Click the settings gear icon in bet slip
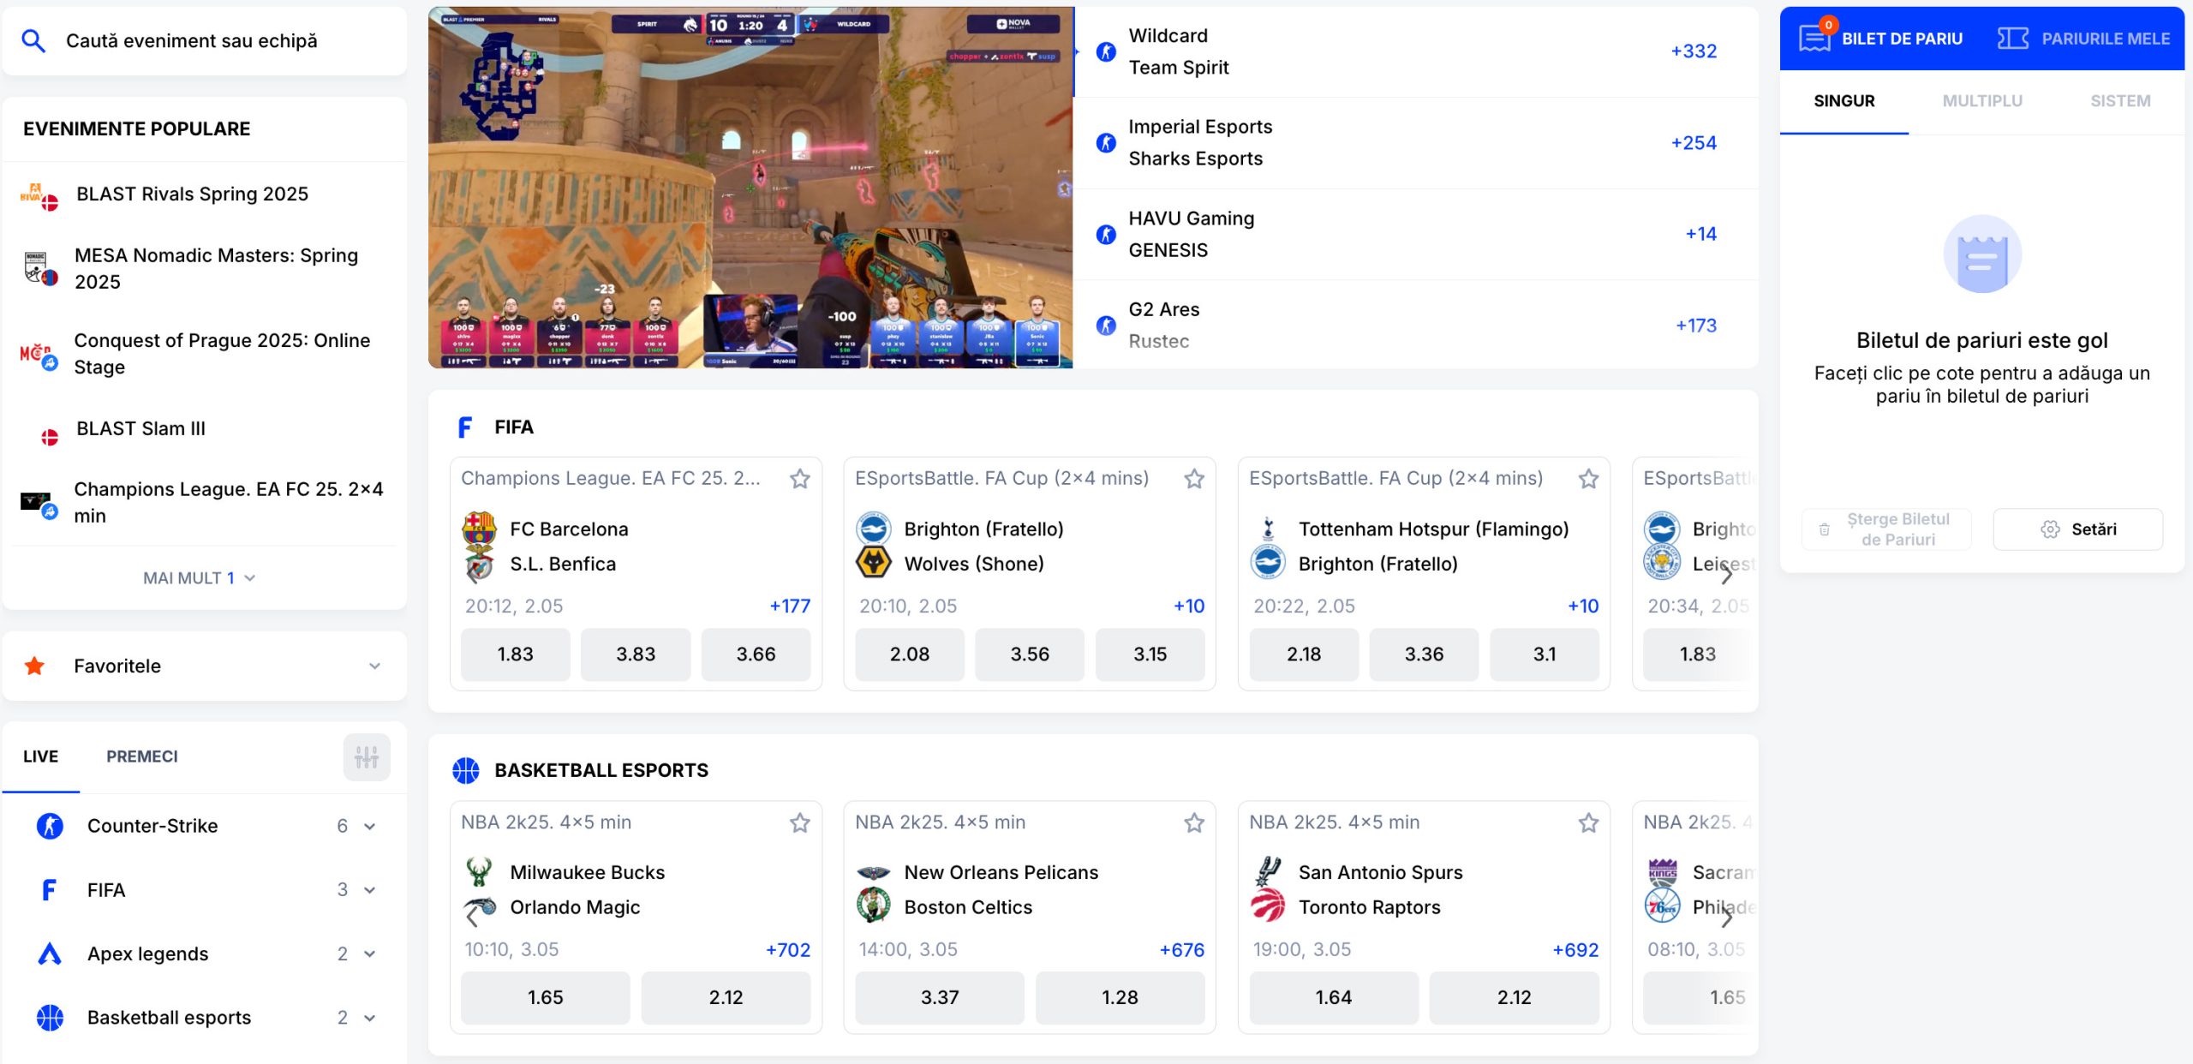This screenshot has height=1064, width=2193. point(2050,529)
